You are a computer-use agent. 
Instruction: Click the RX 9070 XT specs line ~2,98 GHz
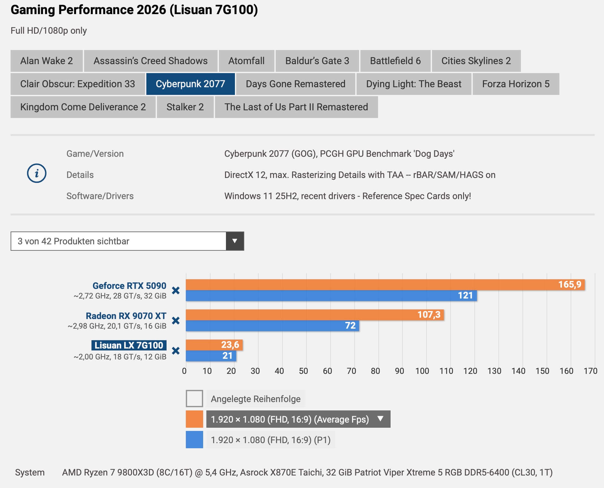click(x=117, y=326)
